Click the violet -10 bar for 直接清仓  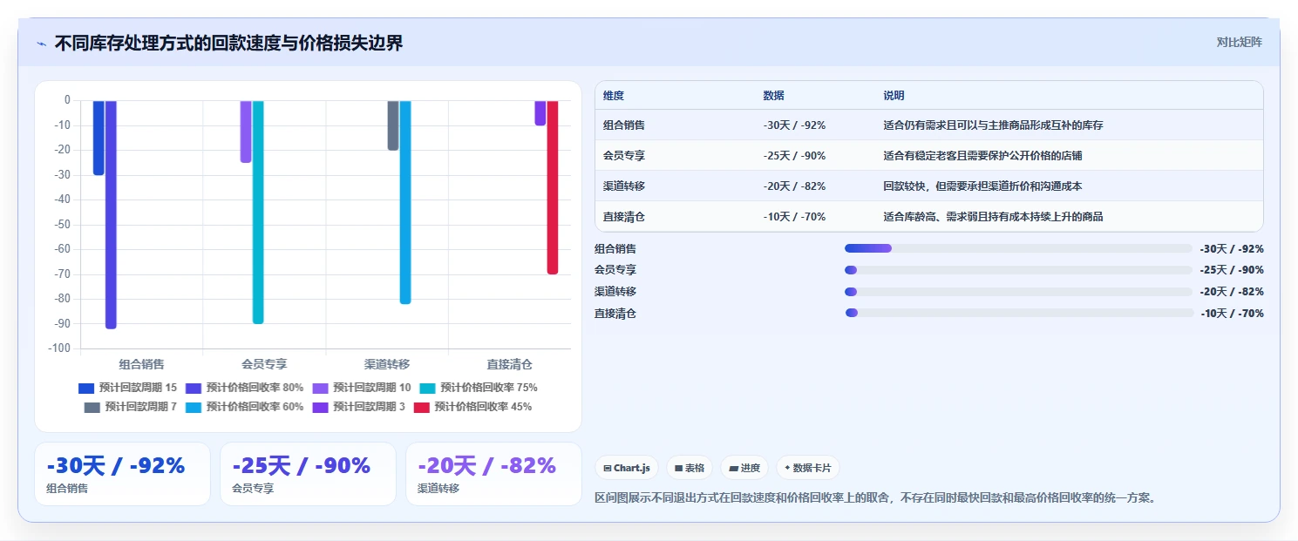pos(540,112)
